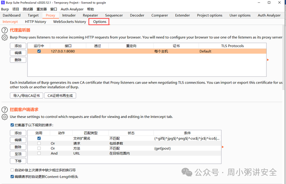Toggle 自动补偿上次请求中缺少或过多的换行符 checkbox
The width and height of the screenshot is (286, 184).
pyautogui.click(x=12, y=170)
